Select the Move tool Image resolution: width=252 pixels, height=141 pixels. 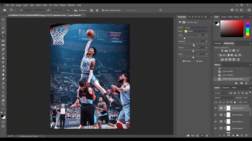pyautogui.click(x=3, y=20)
